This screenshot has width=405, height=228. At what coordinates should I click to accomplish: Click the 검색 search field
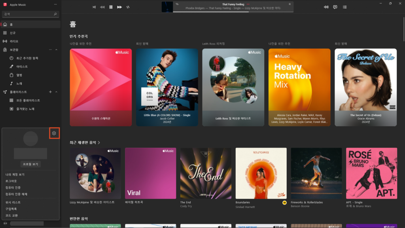28,14
